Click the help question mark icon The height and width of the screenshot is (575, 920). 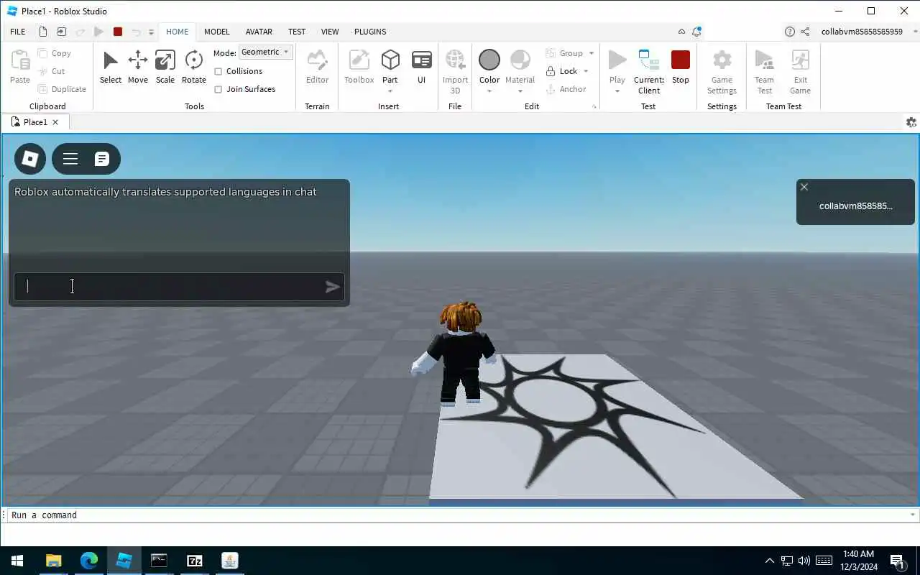click(x=790, y=32)
